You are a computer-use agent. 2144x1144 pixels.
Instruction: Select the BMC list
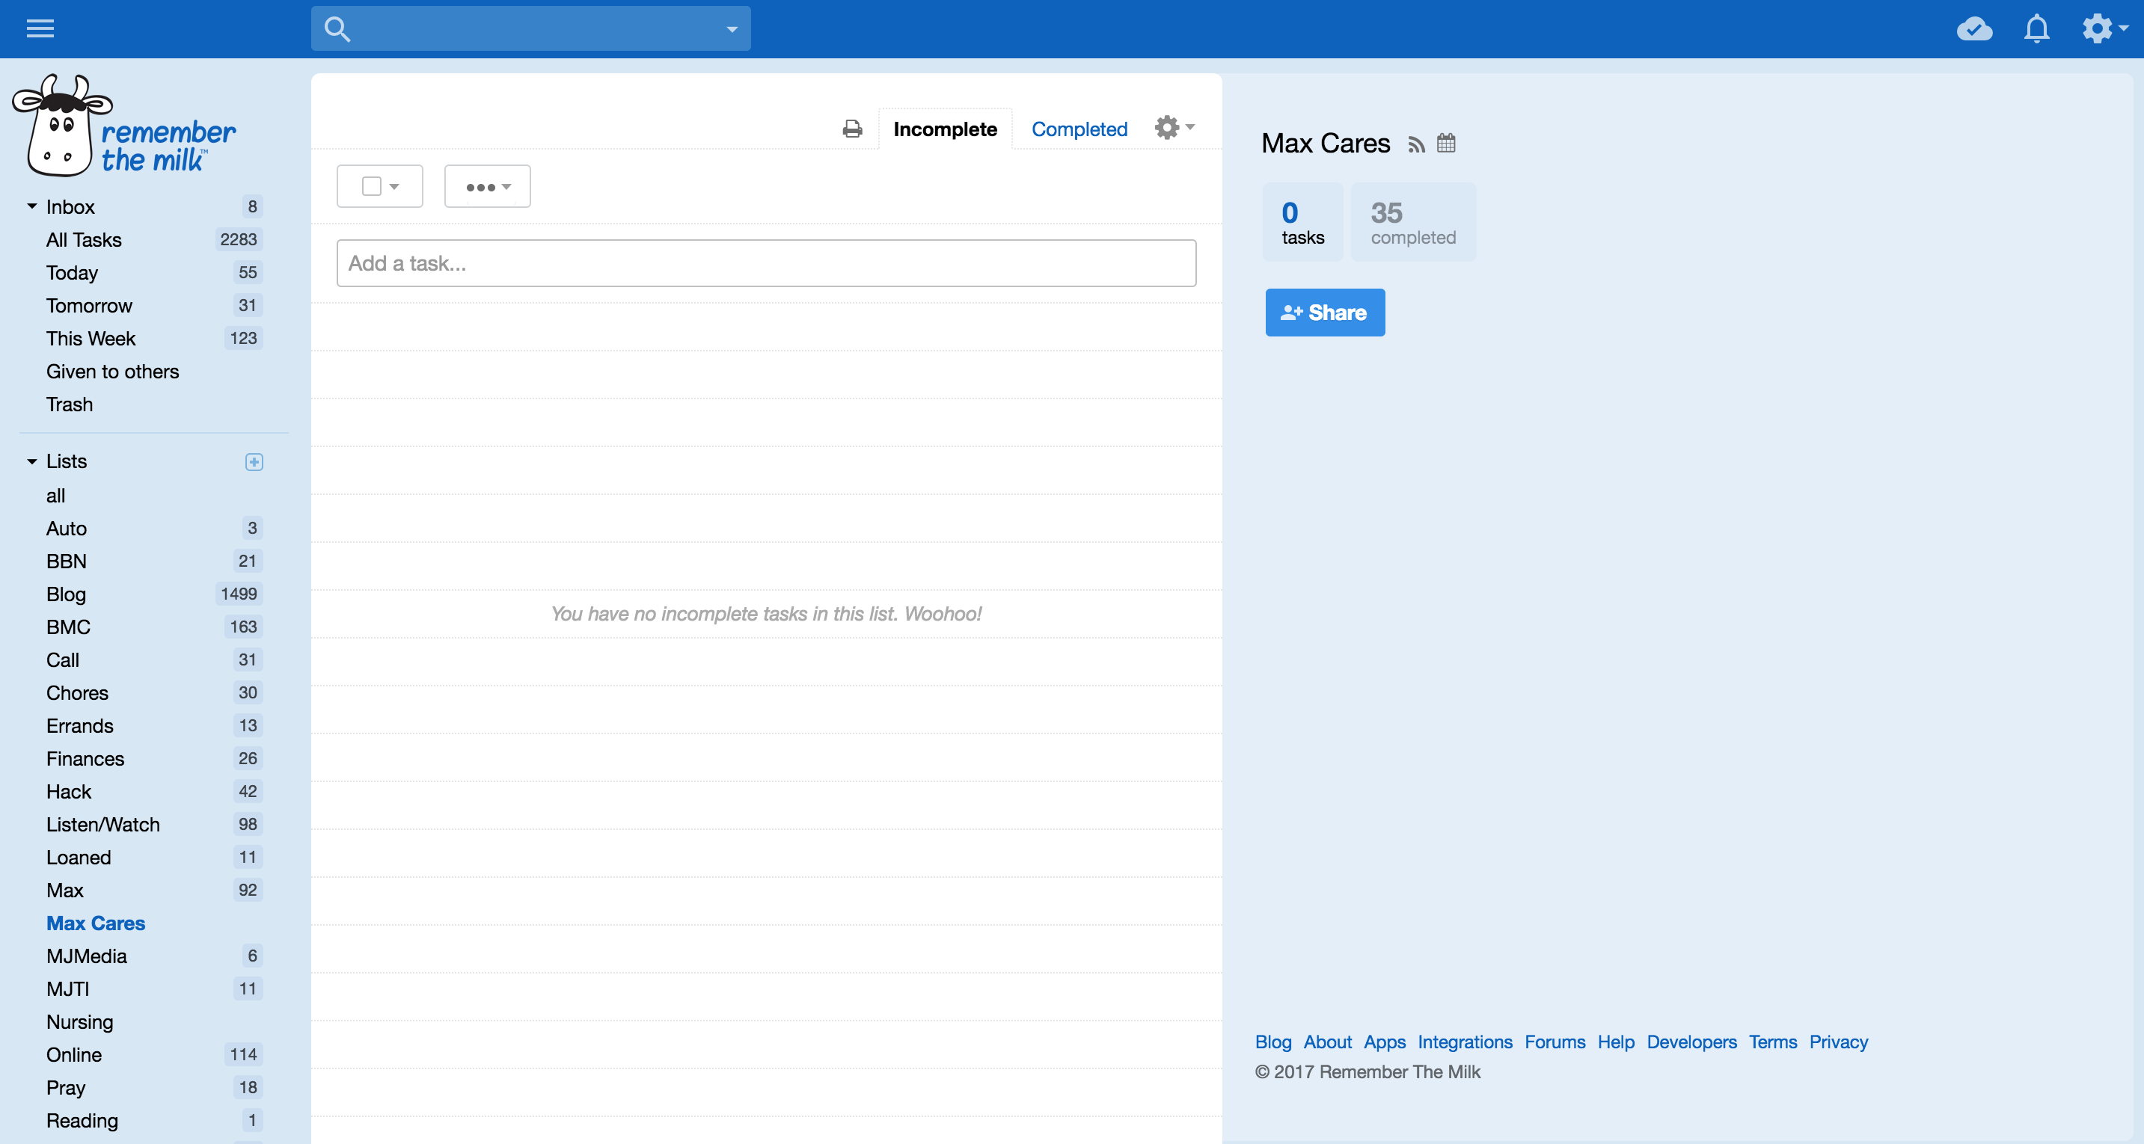coord(68,627)
